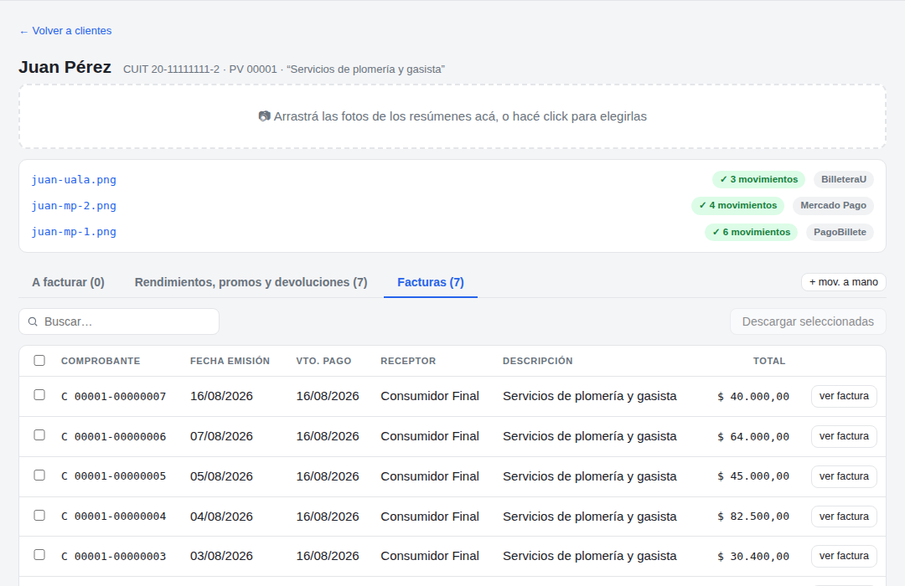View invoice for $ 30.400,00 row
The width and height of the screenshot is (905, 586).
pos(844,556)
